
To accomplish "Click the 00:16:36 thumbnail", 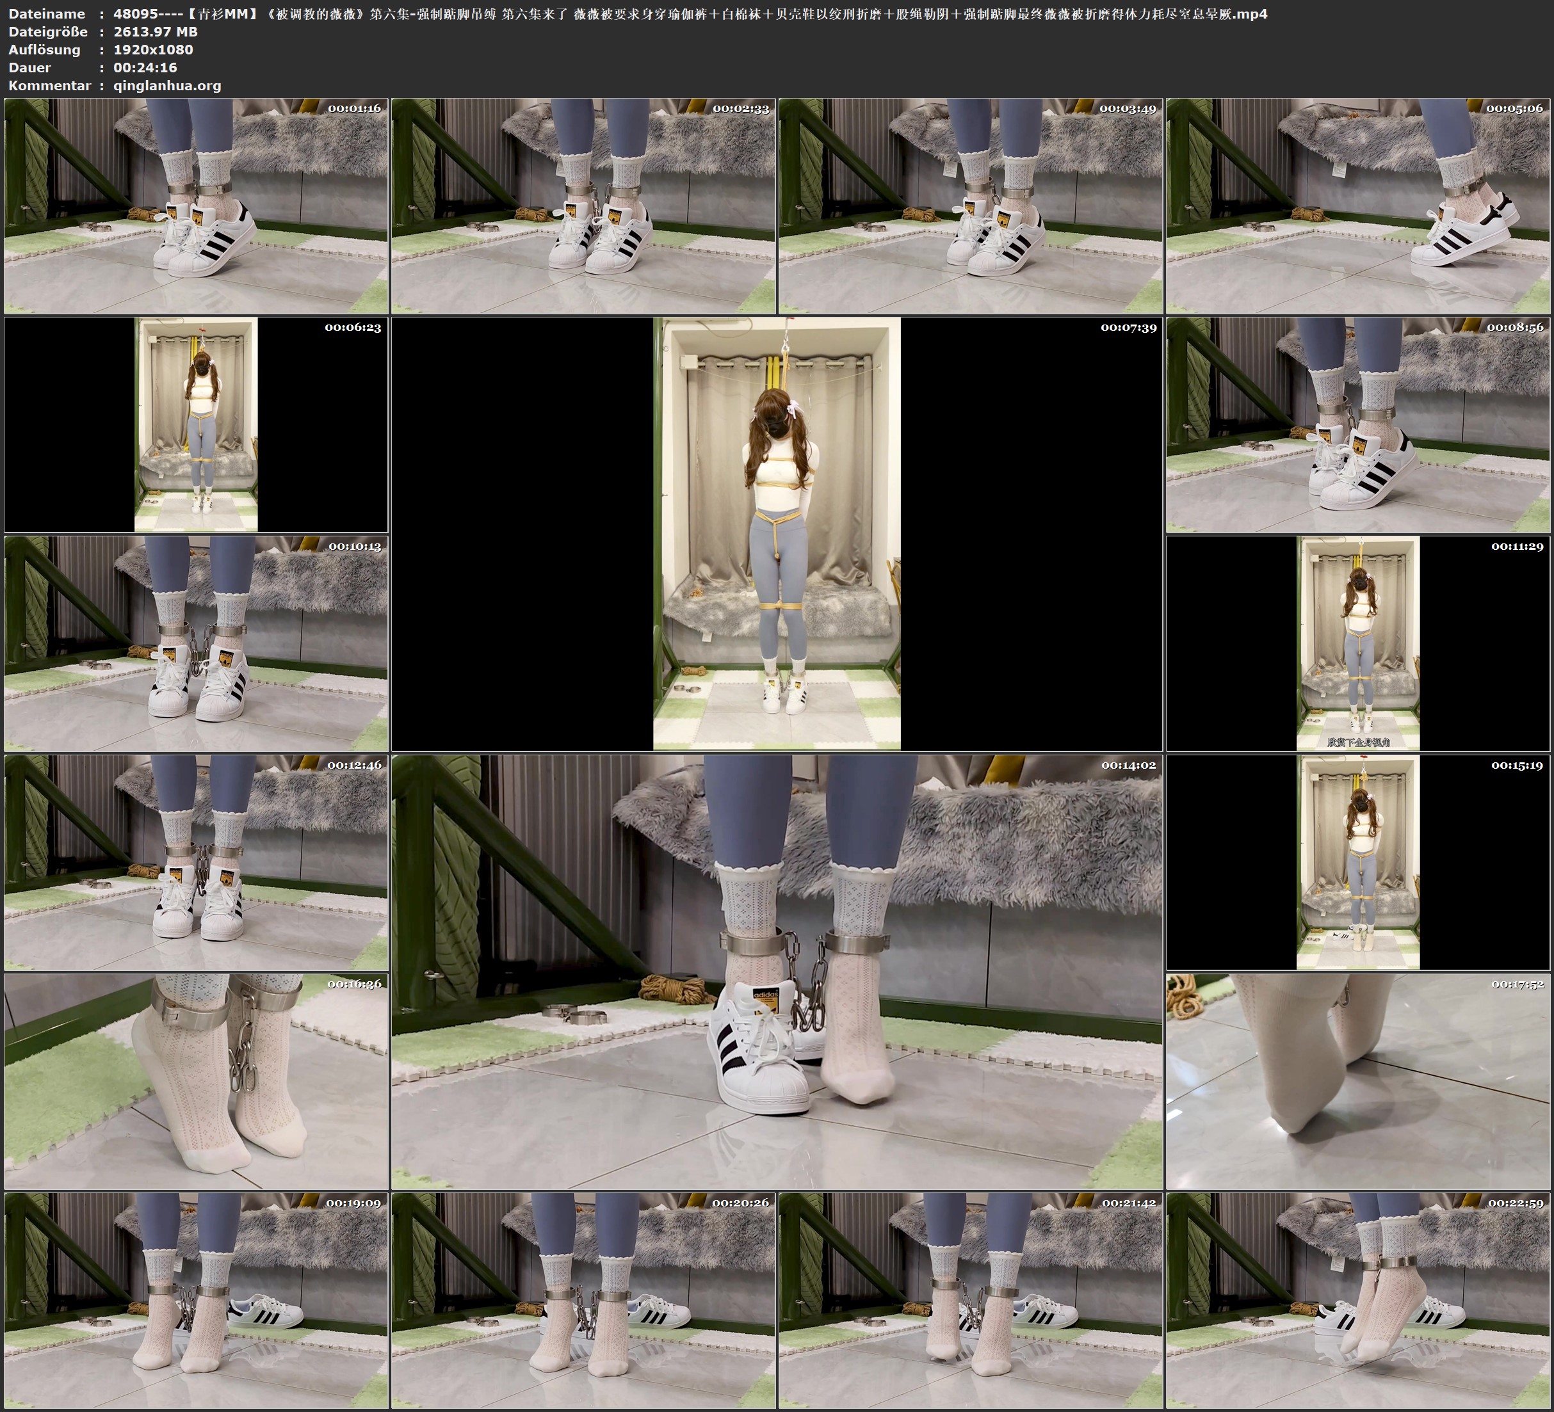I will click(196, 1080).
